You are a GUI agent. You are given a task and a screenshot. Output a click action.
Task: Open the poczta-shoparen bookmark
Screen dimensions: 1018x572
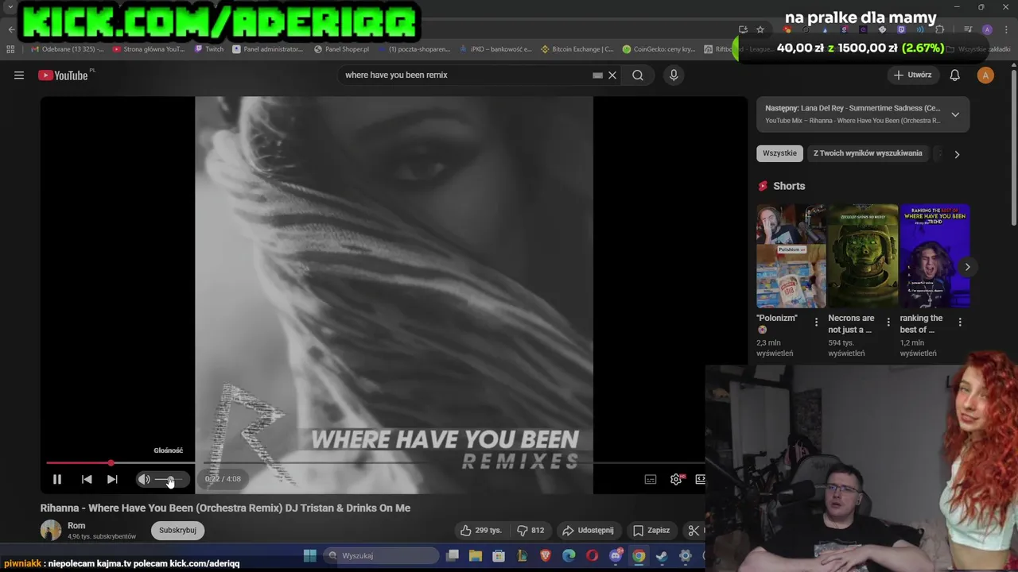click(x=414, y=49)
